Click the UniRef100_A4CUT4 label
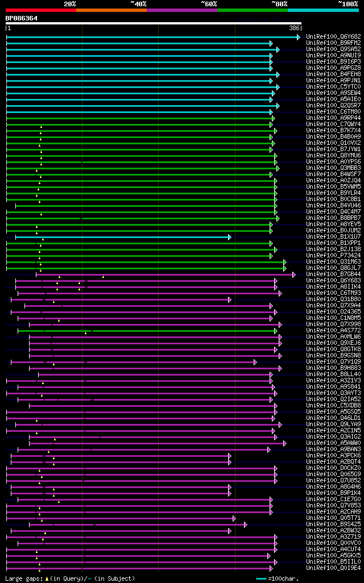 (333, 549)
